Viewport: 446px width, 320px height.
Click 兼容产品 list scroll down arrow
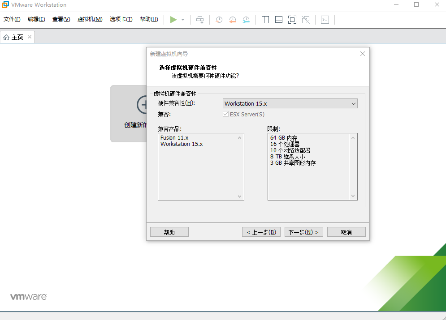239,196
